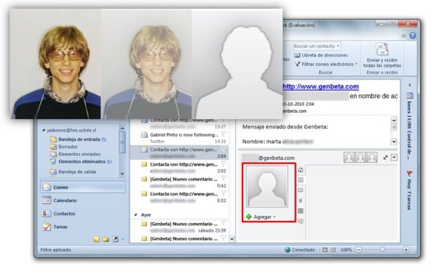Click the message list scroll down arrow

pos(232,239)
